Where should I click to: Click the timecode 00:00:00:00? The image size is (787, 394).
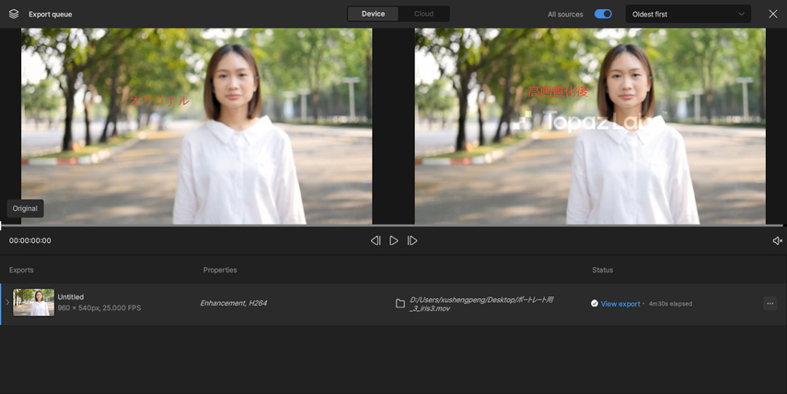[30, 241]
